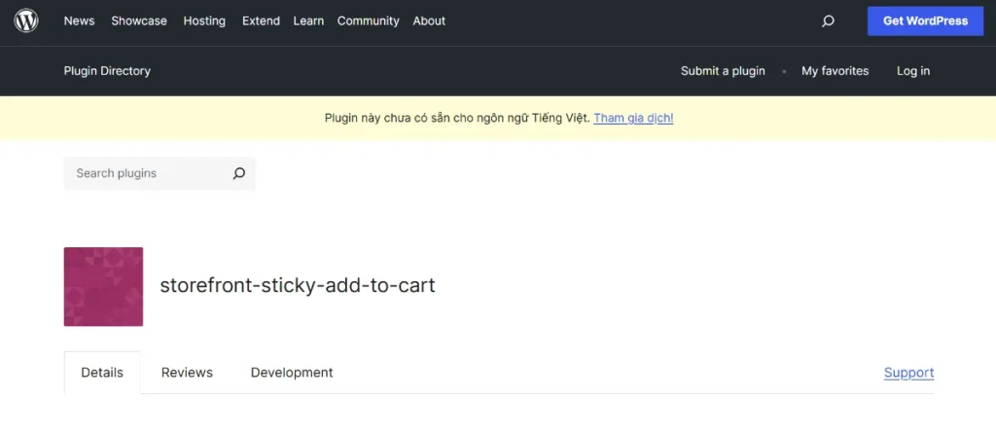Click the Log in link
The height and width of the screenshot is (434, 996).
pyautogui.click(x=912, y=71)
